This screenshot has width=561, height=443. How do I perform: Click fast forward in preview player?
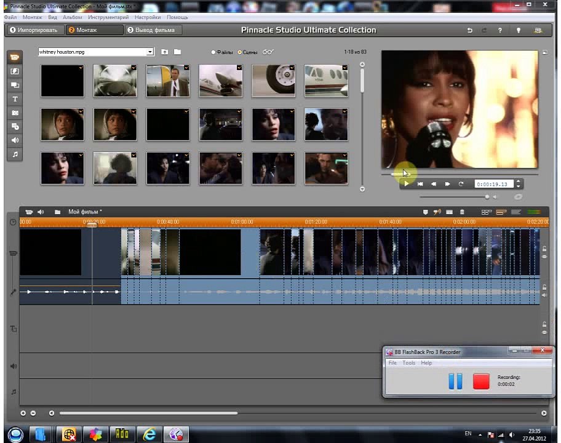point(447,184)
